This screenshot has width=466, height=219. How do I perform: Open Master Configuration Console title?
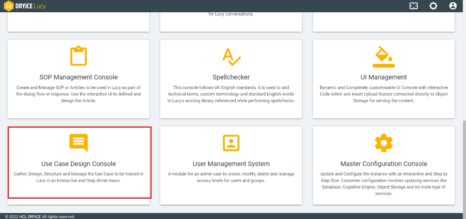383,164
